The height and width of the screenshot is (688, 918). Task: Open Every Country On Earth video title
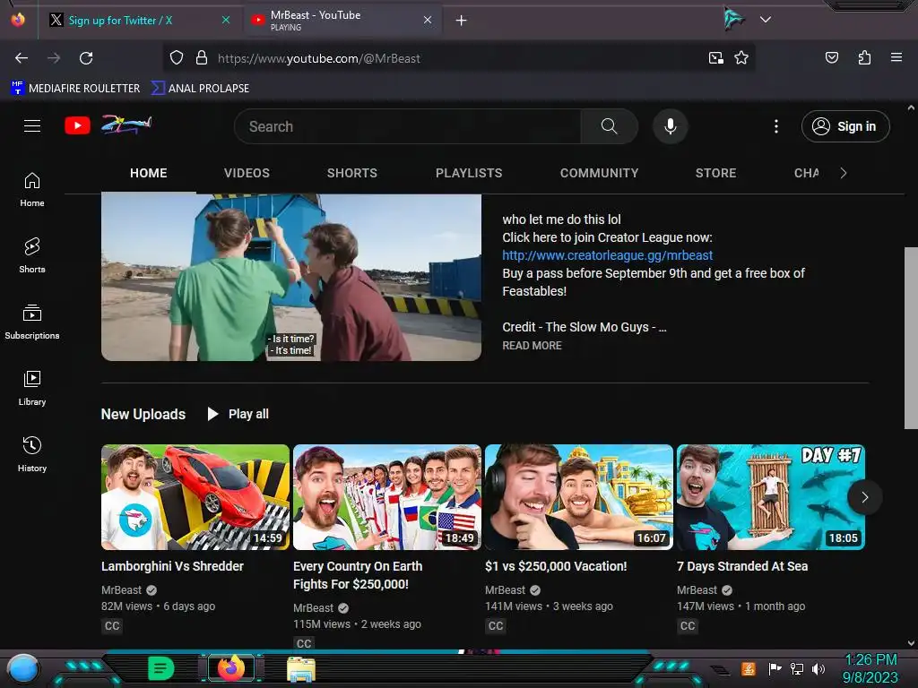(x=358, y=575)
